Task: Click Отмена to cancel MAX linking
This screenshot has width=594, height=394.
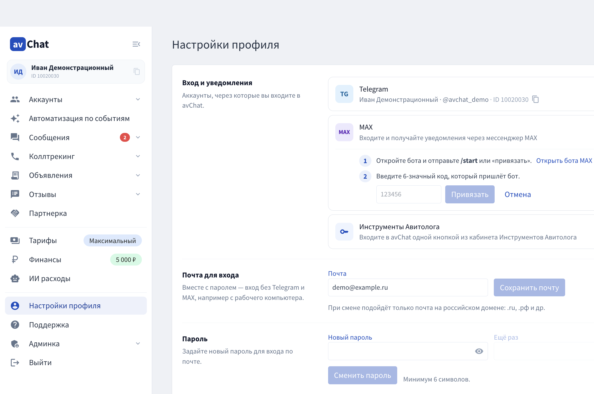Action: coord(518,194)
